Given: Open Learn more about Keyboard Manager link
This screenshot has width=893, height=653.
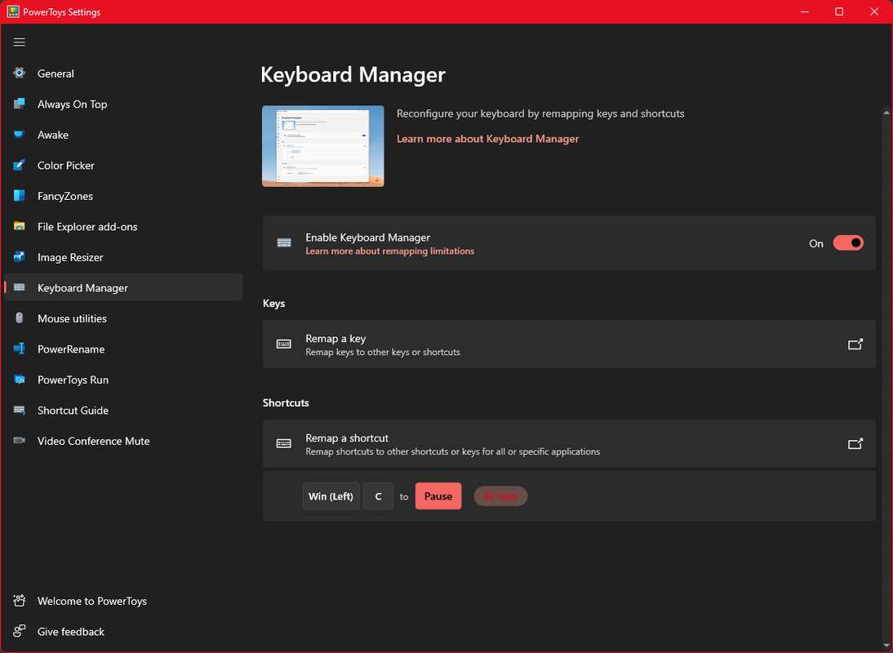Looking at the screenshot, I should (487, 139).
